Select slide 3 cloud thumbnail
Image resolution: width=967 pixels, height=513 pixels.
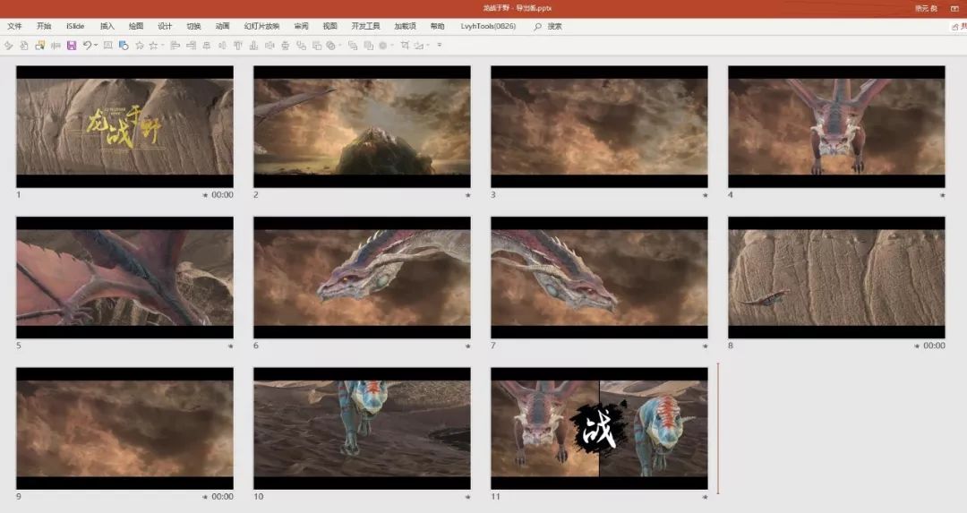pos(599,126)
